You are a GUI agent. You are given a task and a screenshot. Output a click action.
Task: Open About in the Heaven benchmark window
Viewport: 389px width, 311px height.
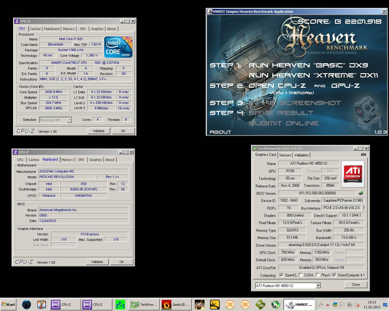(x=220, y=132)
